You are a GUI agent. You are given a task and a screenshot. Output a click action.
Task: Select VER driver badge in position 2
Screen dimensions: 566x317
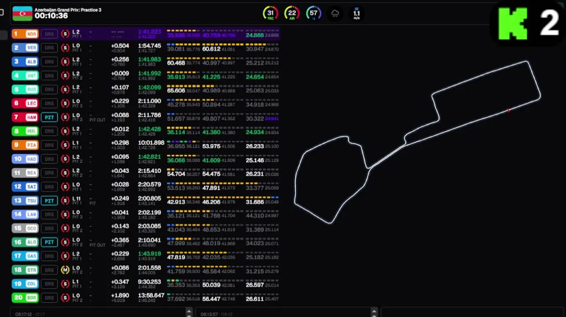25,48
